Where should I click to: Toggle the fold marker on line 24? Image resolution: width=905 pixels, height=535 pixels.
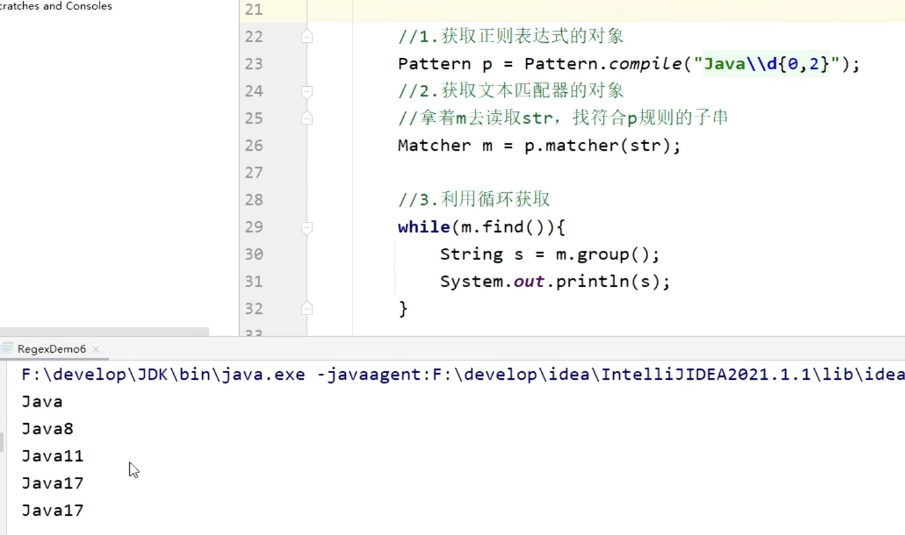tap(307, 91)
